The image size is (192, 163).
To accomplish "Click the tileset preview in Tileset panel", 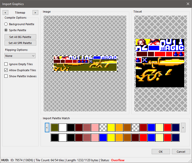I will coord(160,63).
